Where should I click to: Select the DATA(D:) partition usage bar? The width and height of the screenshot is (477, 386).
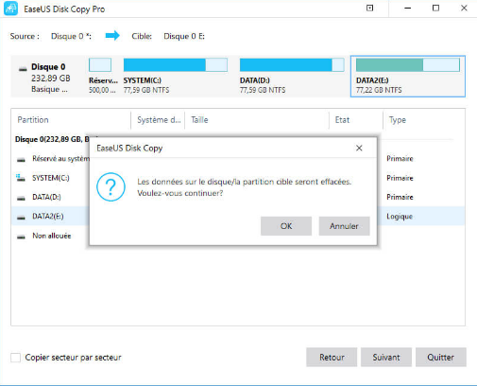pyautogui.click(x=292, y=64)
